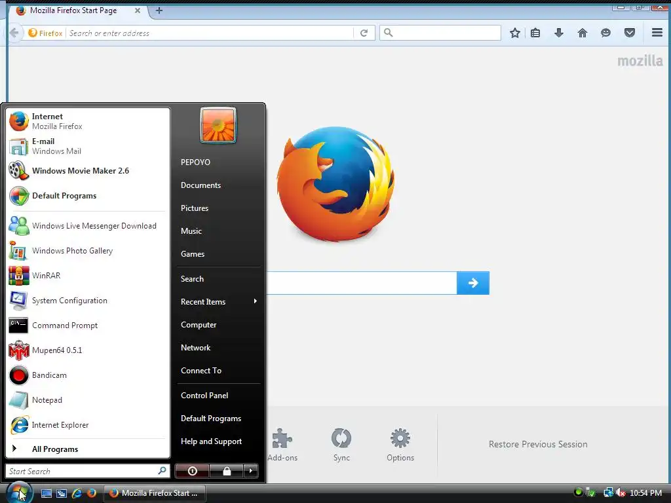Expand shutdown options arrow in the Start menu

pos(251,471)
